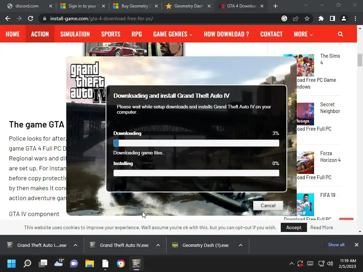The height and width of the screenshot is (272, 363).
Task: Open the FIFA 19 sidebar link
Action: pyautogui.click(x=328, y=195)
